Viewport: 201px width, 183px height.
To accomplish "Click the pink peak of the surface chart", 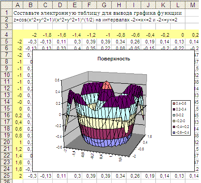I will pyautogui.click(x=106, y=86).
